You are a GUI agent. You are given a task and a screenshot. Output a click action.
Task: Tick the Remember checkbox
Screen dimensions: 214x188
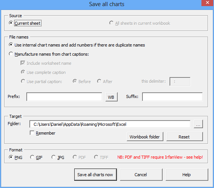32,133
